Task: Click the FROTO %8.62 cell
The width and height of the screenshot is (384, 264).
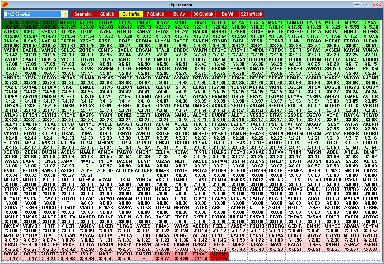Action: pos(352,43)
